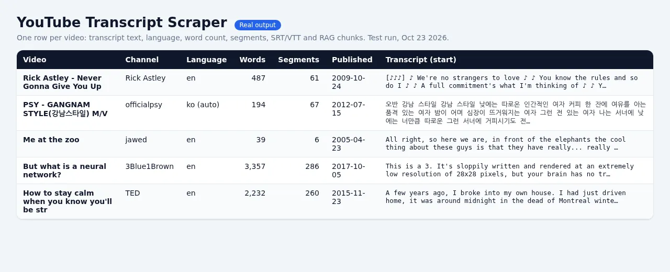Click the published date 2009-10-24
This screenshot has width=670, height=272.
click(x=349, y=82)
